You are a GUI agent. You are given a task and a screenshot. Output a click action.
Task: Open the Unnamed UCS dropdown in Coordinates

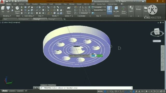85,13
